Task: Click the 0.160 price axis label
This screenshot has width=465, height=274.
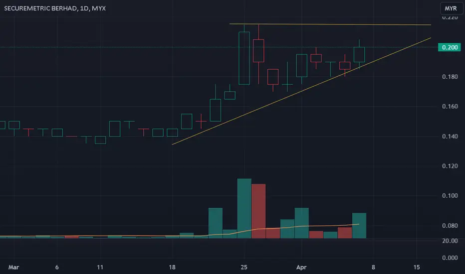Action: coord(450,106)
